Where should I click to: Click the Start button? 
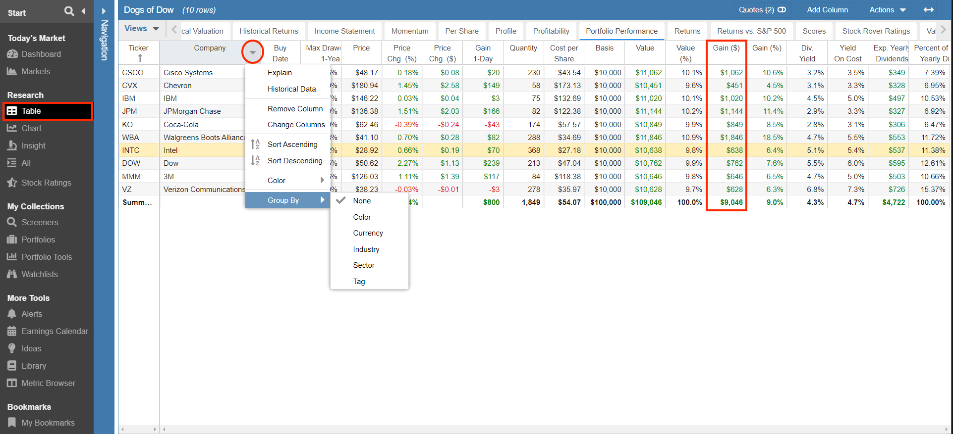pos(17,13)
